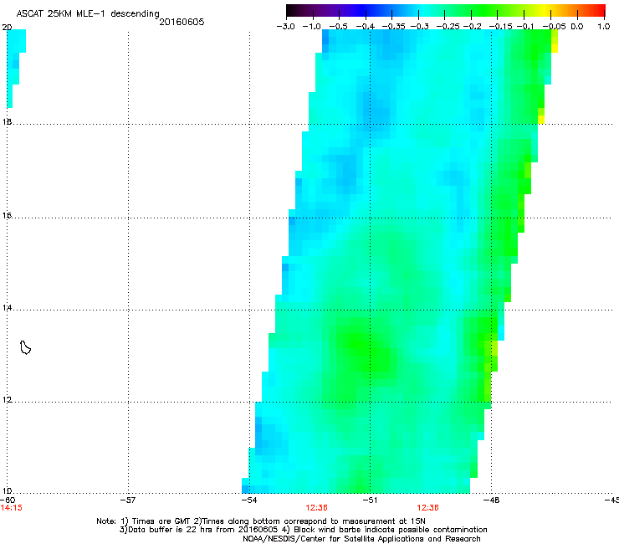Click the -0.5 color bar label
Screen dimensions: 619x544
[x=338, y=27]
